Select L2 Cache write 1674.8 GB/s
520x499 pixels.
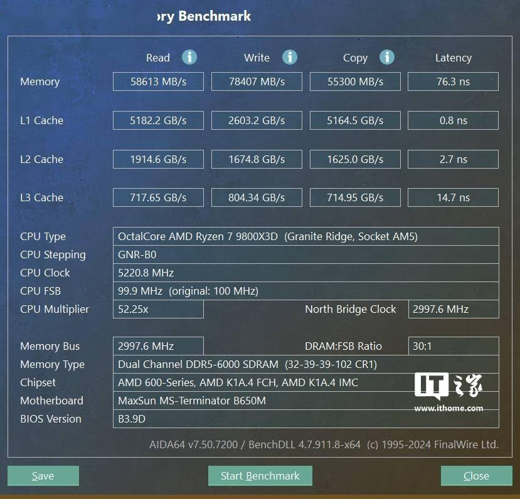[x=257, y=159]
